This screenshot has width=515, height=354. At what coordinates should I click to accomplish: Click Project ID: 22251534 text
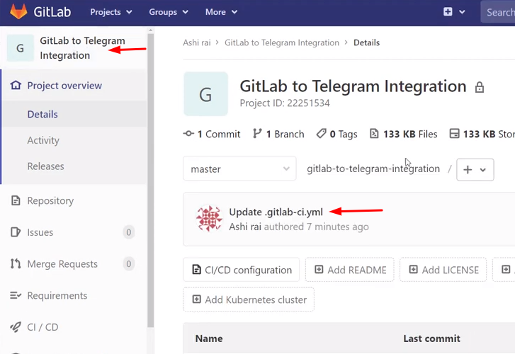point(285,103)
